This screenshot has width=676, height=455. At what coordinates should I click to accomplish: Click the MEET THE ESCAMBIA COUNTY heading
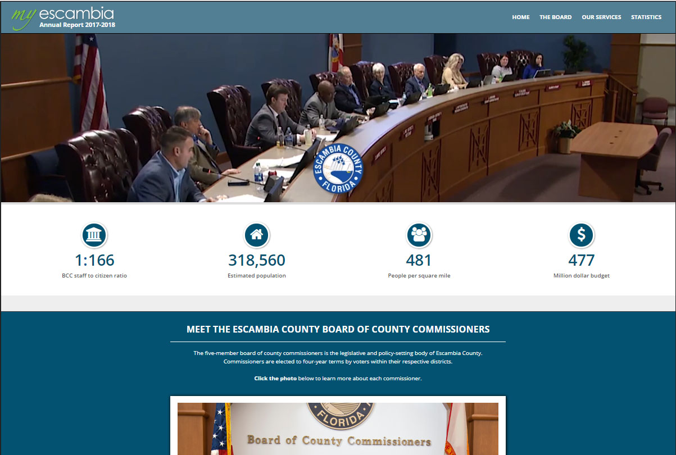coord(338,329)
